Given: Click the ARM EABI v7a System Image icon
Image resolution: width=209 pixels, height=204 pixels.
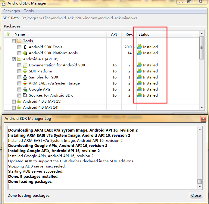Looking at the screenshot, I should pyautogui.click(x=25, y=83).
